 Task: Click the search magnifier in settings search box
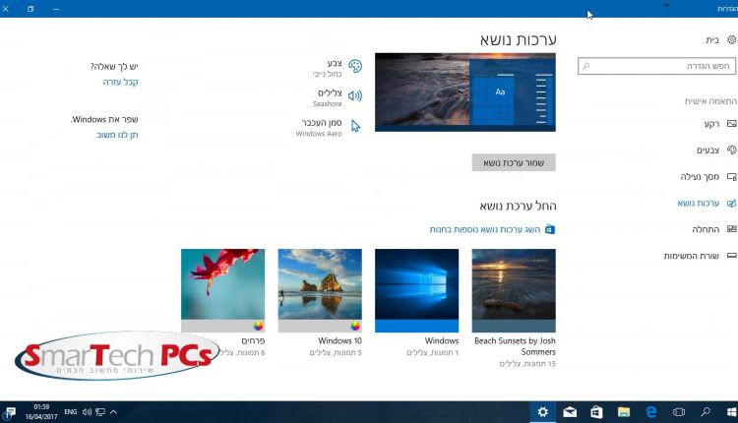point(586,66)
